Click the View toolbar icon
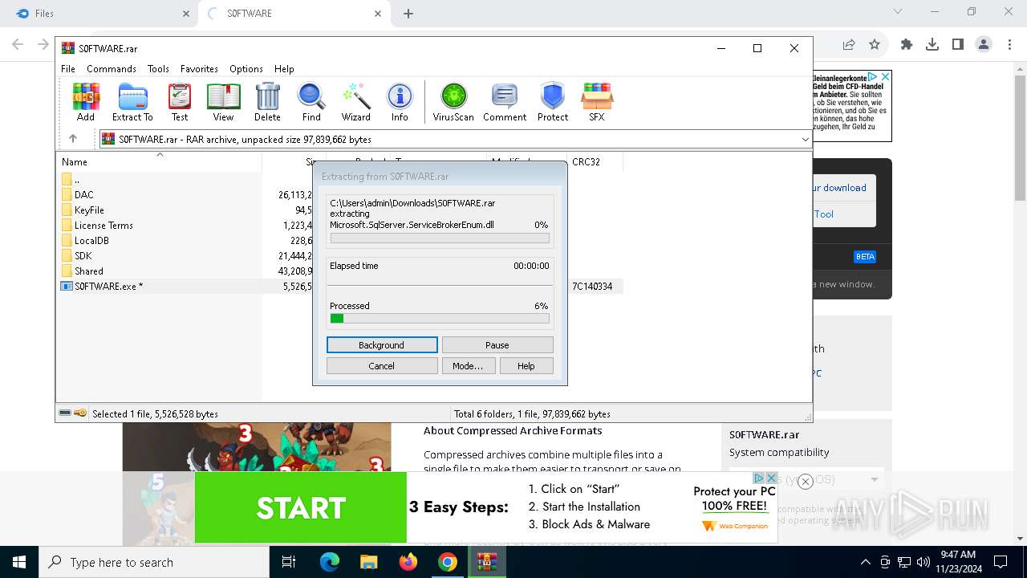The image size is (1027, 578). point(223,102)
